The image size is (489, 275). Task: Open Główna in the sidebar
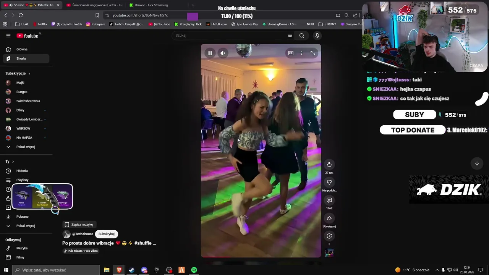26,49
